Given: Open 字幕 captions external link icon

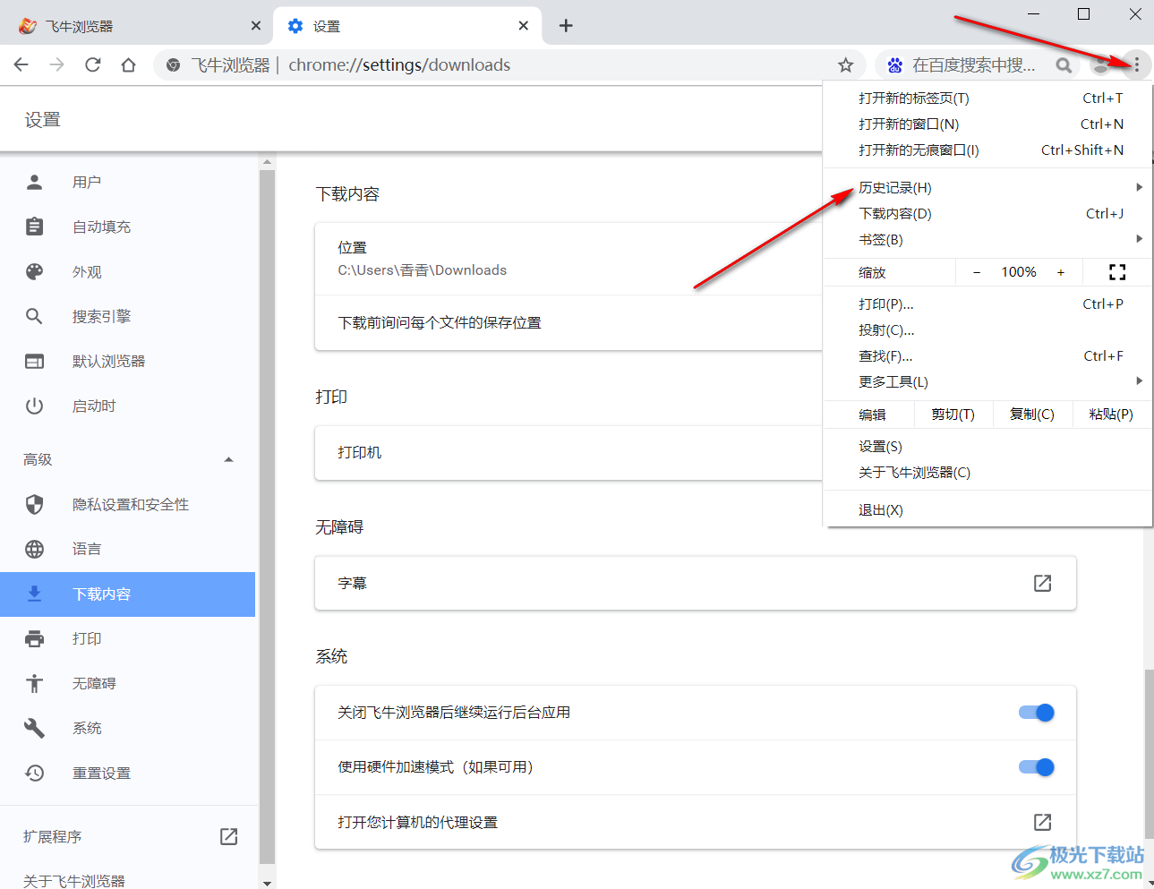Looking at the screenshot, I should (x=1042, y=583).
